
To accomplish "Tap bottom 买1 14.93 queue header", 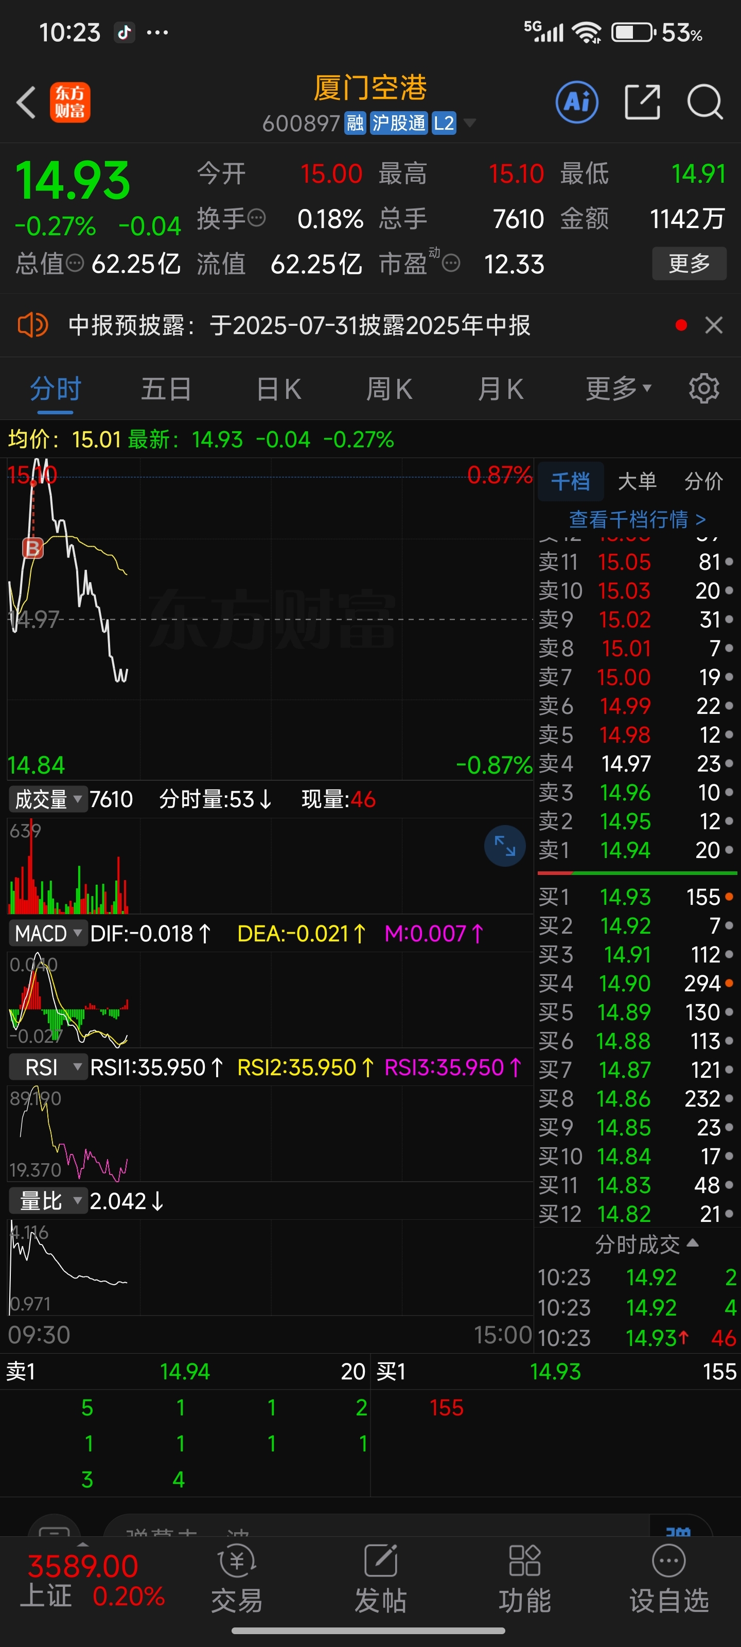I will click(x=556, y=1372).
